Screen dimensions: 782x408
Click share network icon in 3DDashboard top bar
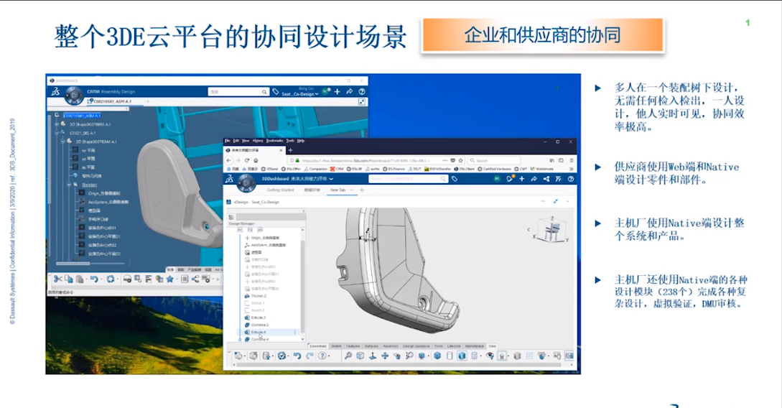click(x=546, y=179)
